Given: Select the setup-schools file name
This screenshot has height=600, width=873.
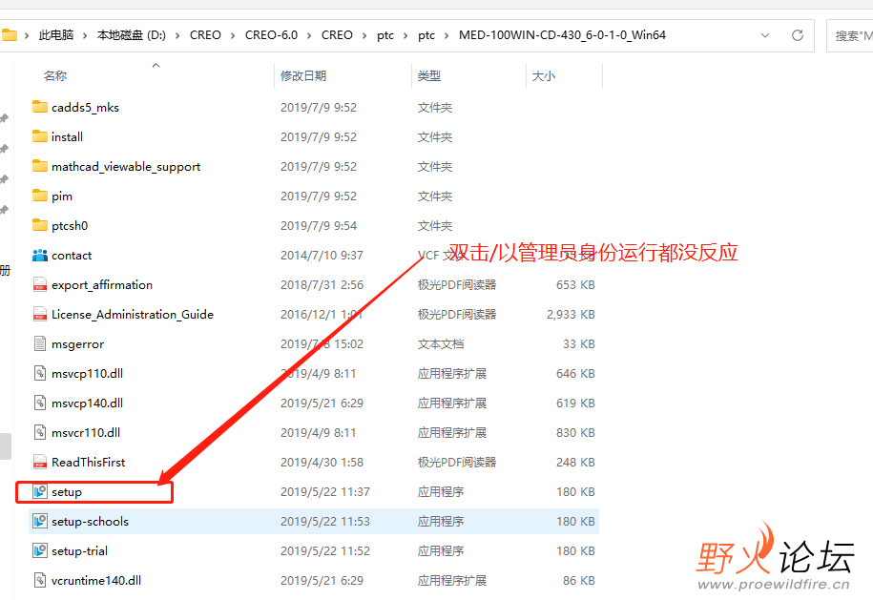Looking at the screenshot, I should click(x=90, y=522).
